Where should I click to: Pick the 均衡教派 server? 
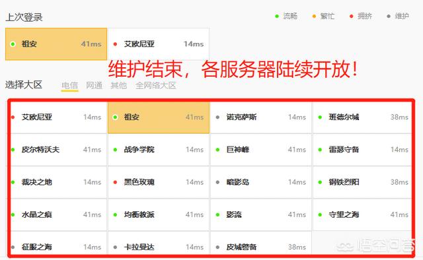(x=159, y=214)
